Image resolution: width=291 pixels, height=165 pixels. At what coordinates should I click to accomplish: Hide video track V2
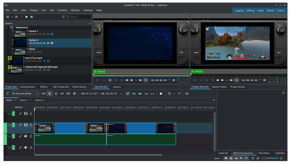pos(26,114)
